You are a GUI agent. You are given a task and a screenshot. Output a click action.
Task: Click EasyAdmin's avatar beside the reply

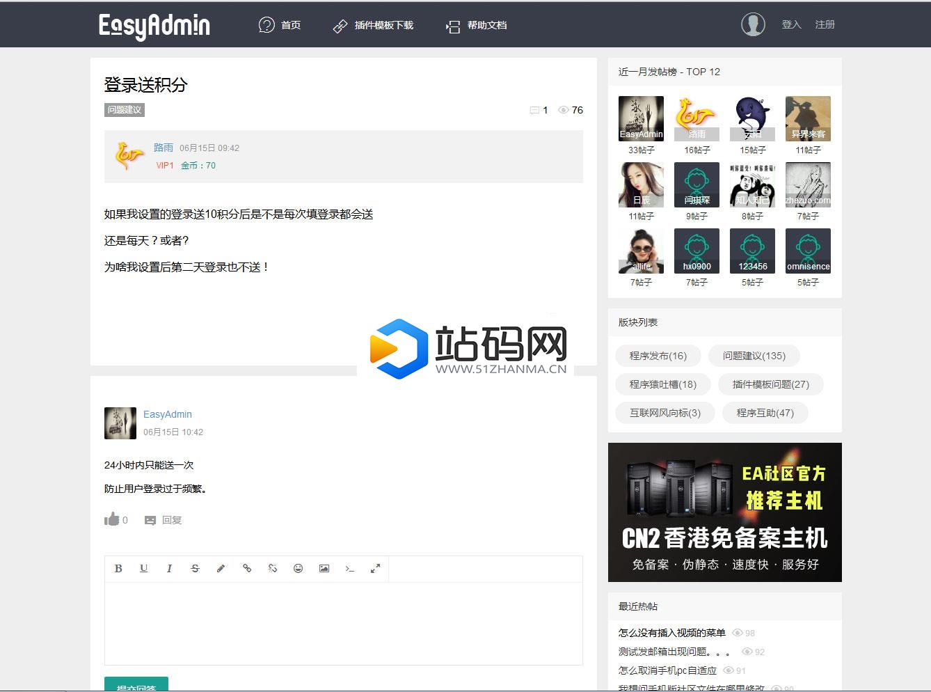pos(120,423)
